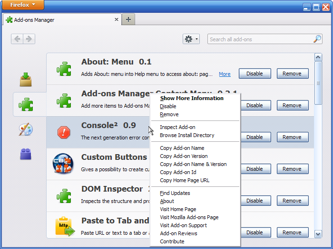The height and width of the screenshot is (249, 333).
Task: Remove the Custom Buttons add-on
Action: pos(293,169)
